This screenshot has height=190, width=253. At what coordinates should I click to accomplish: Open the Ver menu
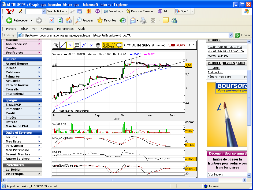pyautogui.click(x=34, y=29)
